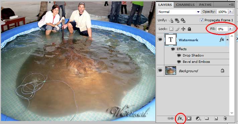Viewport: 238px width, 124px height.
Task: Collapse Watermark layer effects arrow
Action: coord(227,40)
